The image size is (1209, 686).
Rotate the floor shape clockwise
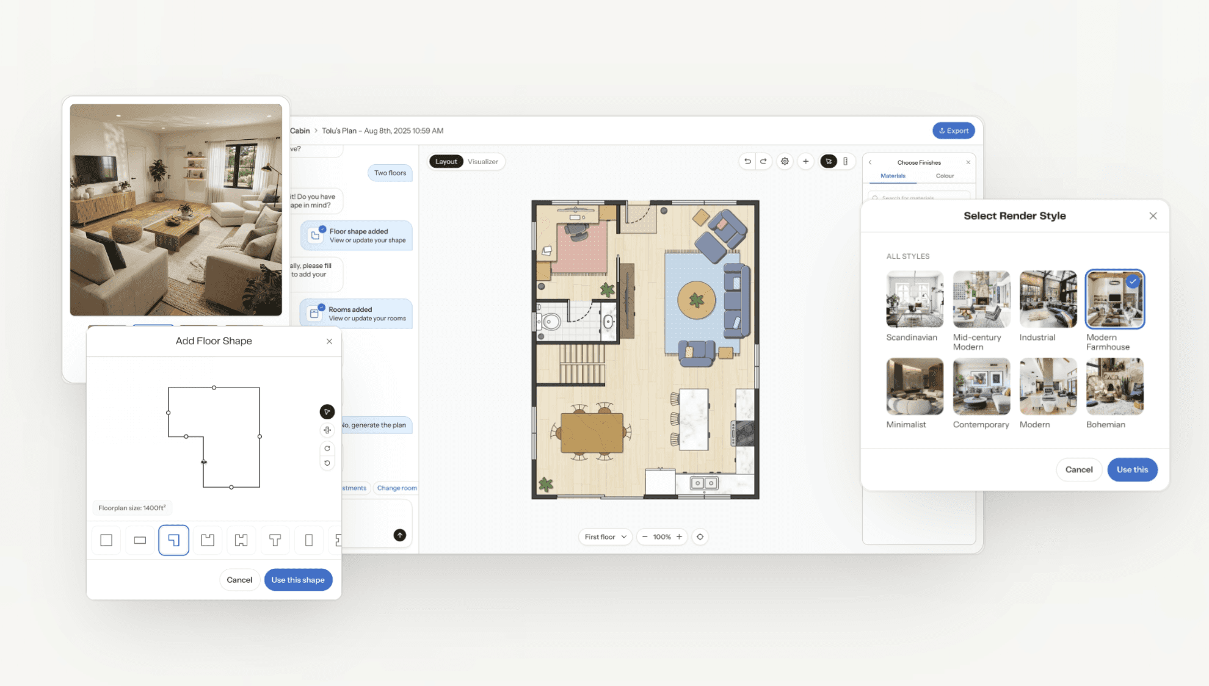(x=327, y=449)
